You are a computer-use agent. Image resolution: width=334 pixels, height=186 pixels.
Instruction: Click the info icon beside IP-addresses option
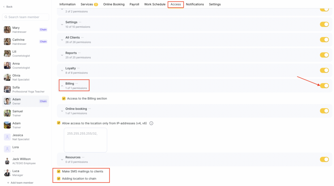point(151,123)
